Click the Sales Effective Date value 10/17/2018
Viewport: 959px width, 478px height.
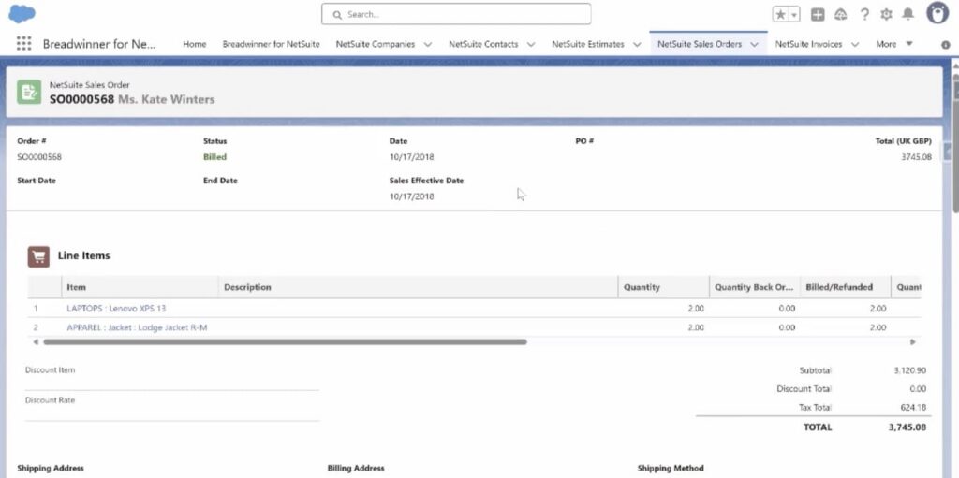(412, 196)
